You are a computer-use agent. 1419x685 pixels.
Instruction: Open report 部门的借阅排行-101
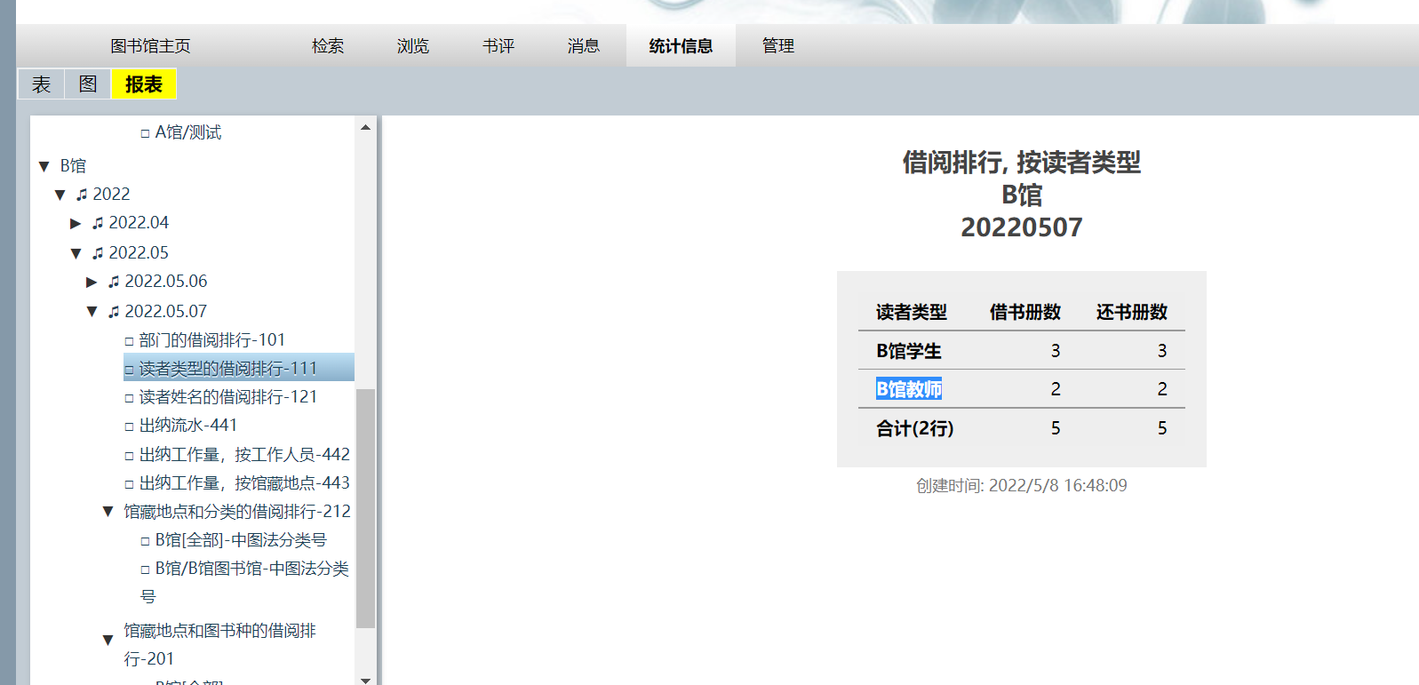[212, 340]
